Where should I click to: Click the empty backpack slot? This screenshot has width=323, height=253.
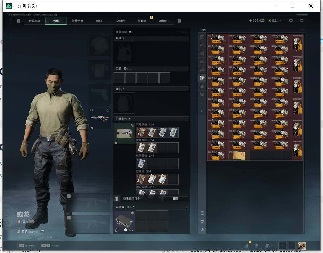(124, 103)
